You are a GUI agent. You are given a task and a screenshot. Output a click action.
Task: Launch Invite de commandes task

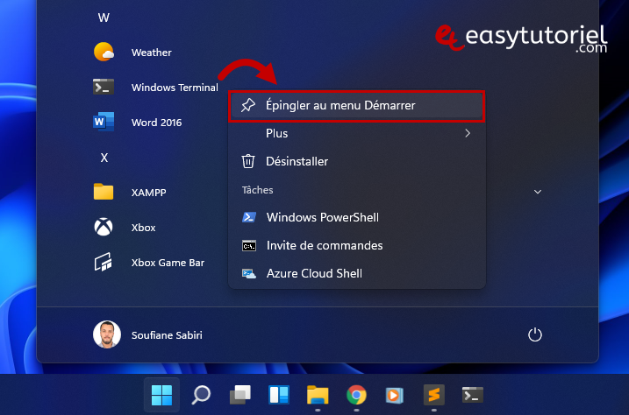click(x=357, y=245)
